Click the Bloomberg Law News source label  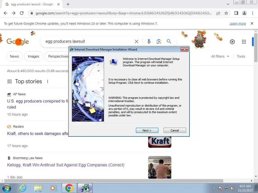click(x=28, y=158)
